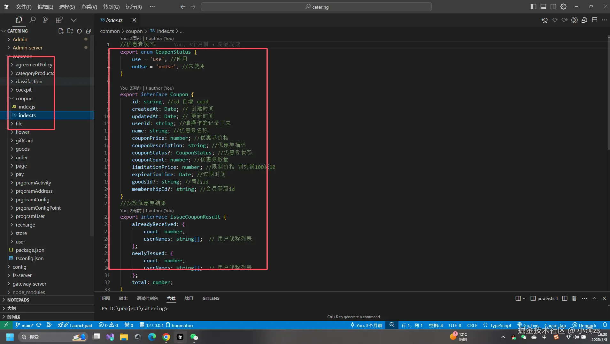Open more editor actions ellipsis
Viewport: 610px width, 344px height.
coord(604,20)
